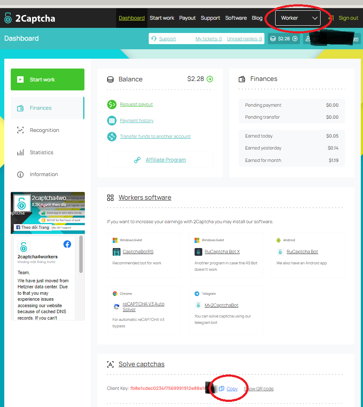Click the 2captcha4workers page avatar thumbnail

[x=22, y=203]
